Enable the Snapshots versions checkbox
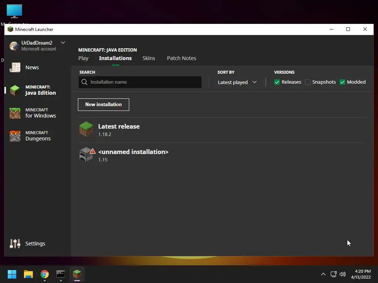378x283 pixels. coord(307,82)
